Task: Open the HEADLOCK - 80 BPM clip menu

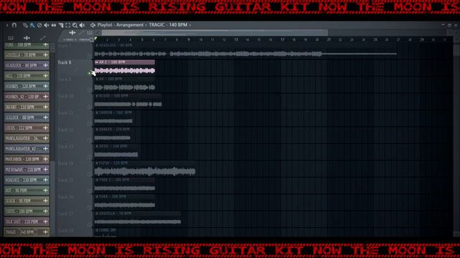Action: pyautogui.click(x=97, y=46)
